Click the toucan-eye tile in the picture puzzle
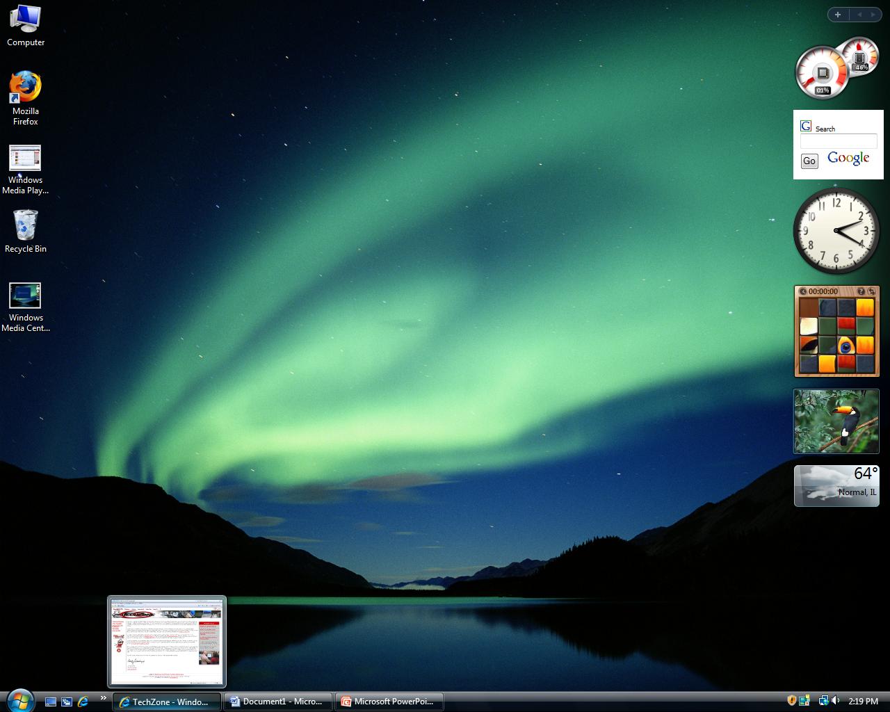 [x=846, y=345]
